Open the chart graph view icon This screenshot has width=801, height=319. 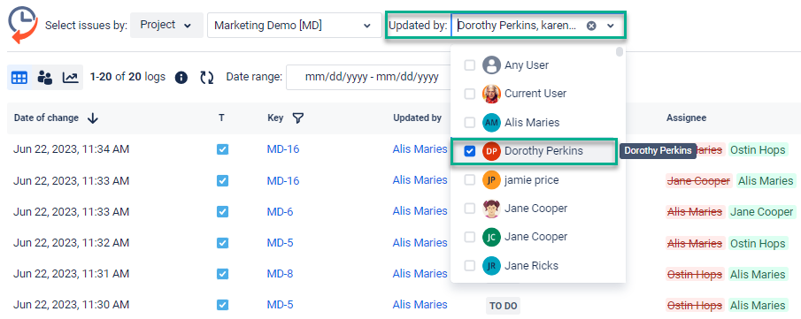tap(71, 78)
